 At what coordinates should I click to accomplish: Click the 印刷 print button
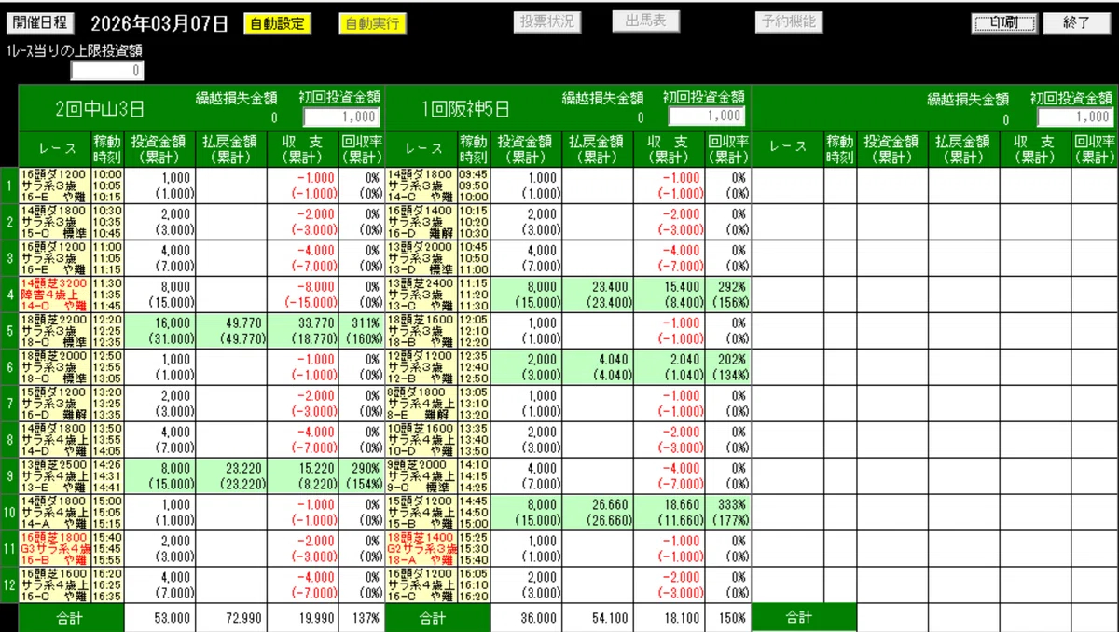[1004, 23]
